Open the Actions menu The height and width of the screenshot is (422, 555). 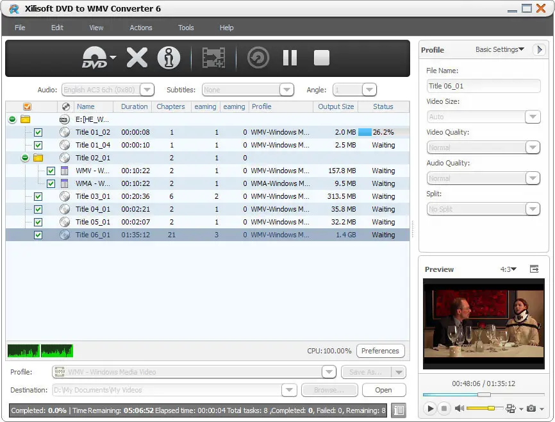tap(141, 28)
